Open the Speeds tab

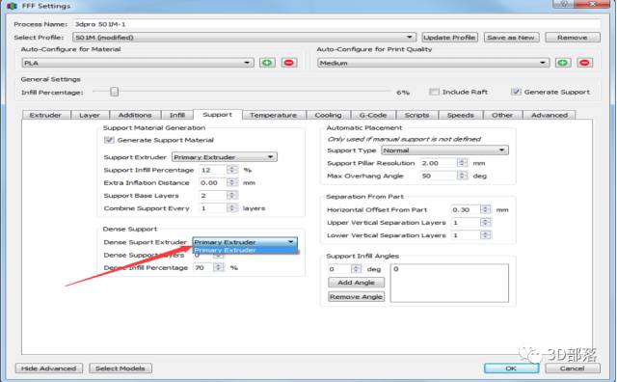[x=461, y=115]
